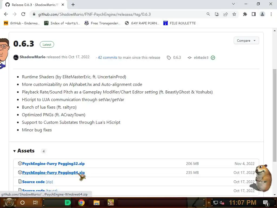Click the forward navigation arrow
Viewport: 277px width, 208px height.
click(x=15, y=14)
